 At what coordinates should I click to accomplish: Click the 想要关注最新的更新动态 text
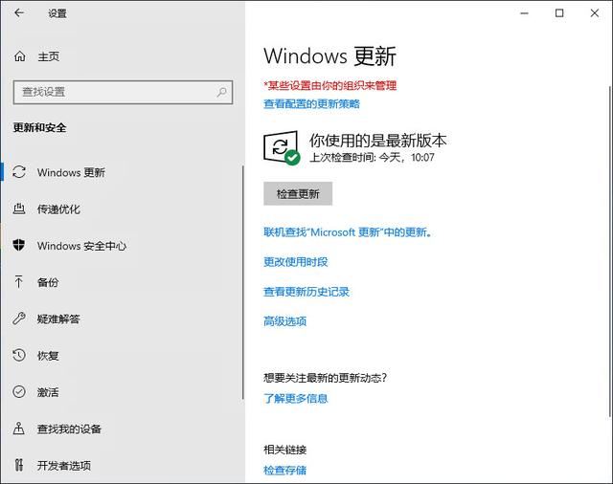tap(326, 378)
